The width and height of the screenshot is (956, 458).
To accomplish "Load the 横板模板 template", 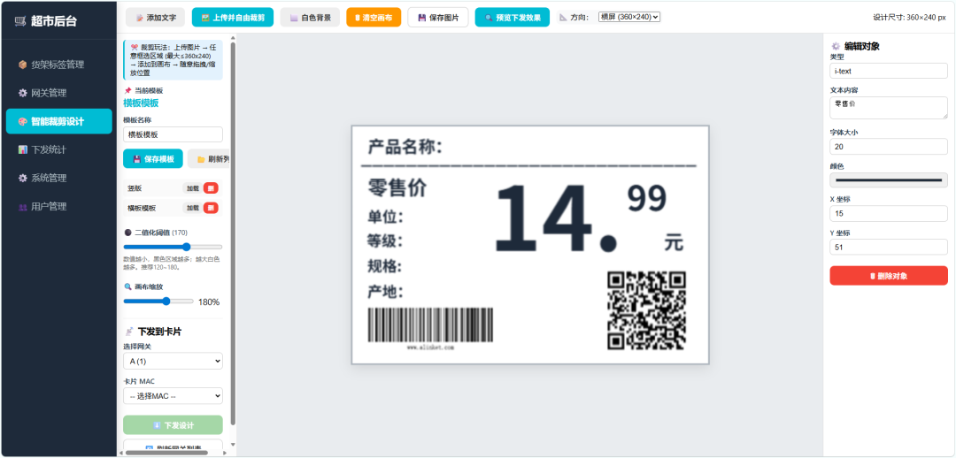I will coord(193,209).
